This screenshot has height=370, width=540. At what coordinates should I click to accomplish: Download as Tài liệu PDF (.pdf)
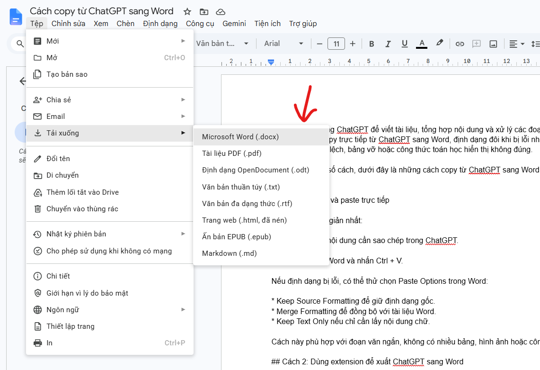261,153
